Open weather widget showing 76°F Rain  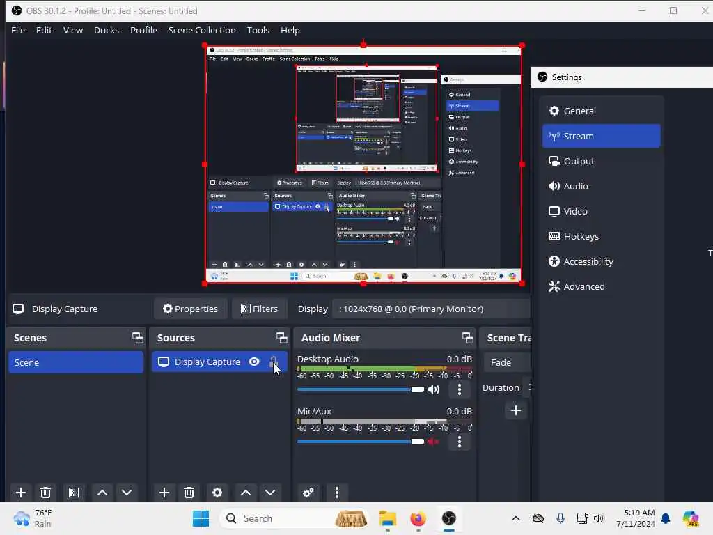pos(33,518)
